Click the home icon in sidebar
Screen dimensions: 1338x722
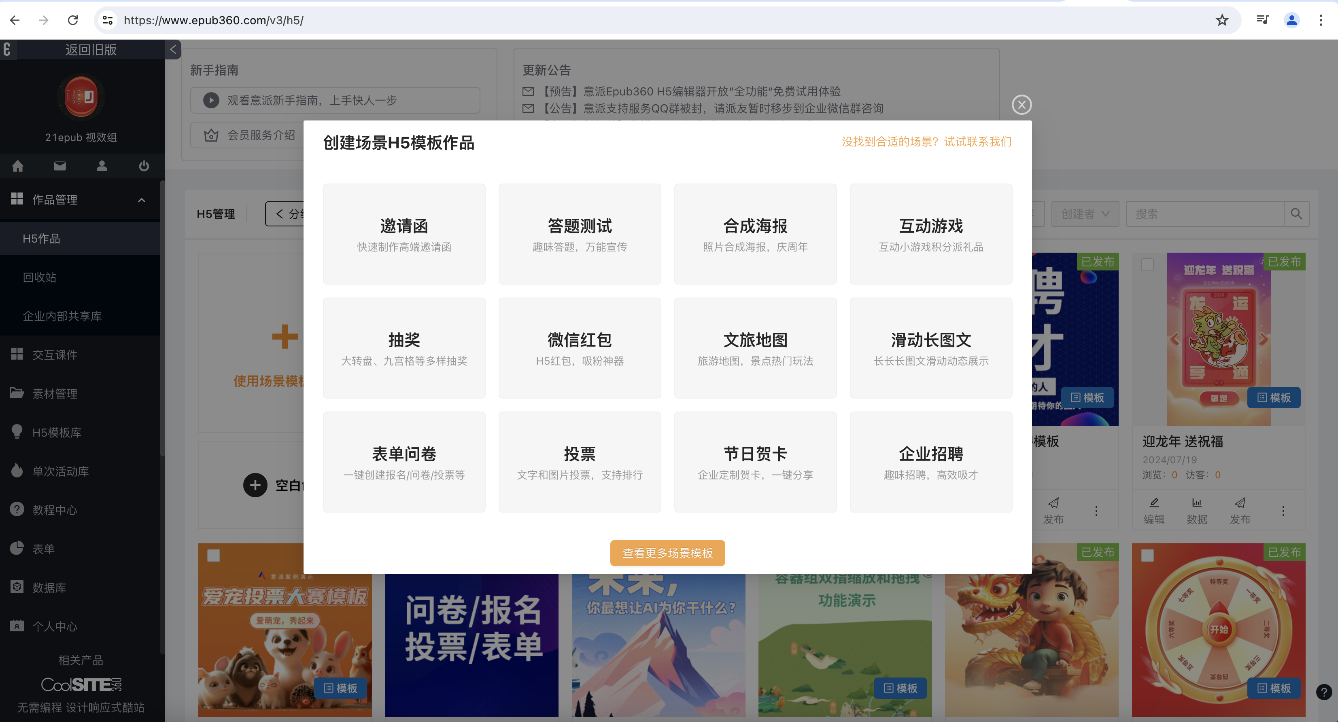[x=18, y=165]
